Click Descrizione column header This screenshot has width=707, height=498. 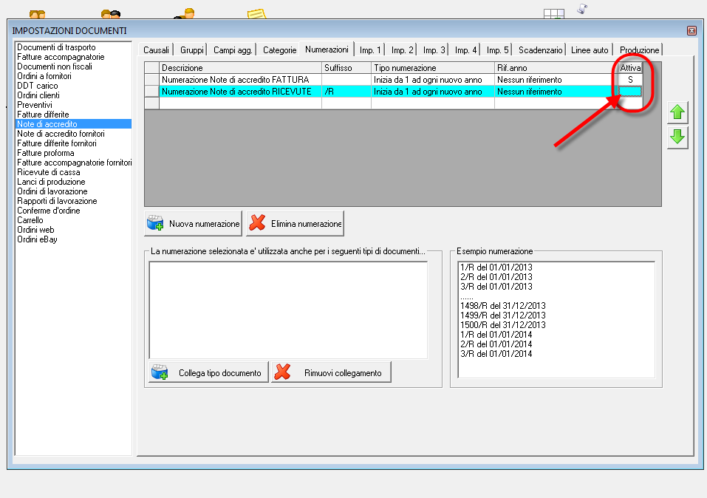point(240,68)
